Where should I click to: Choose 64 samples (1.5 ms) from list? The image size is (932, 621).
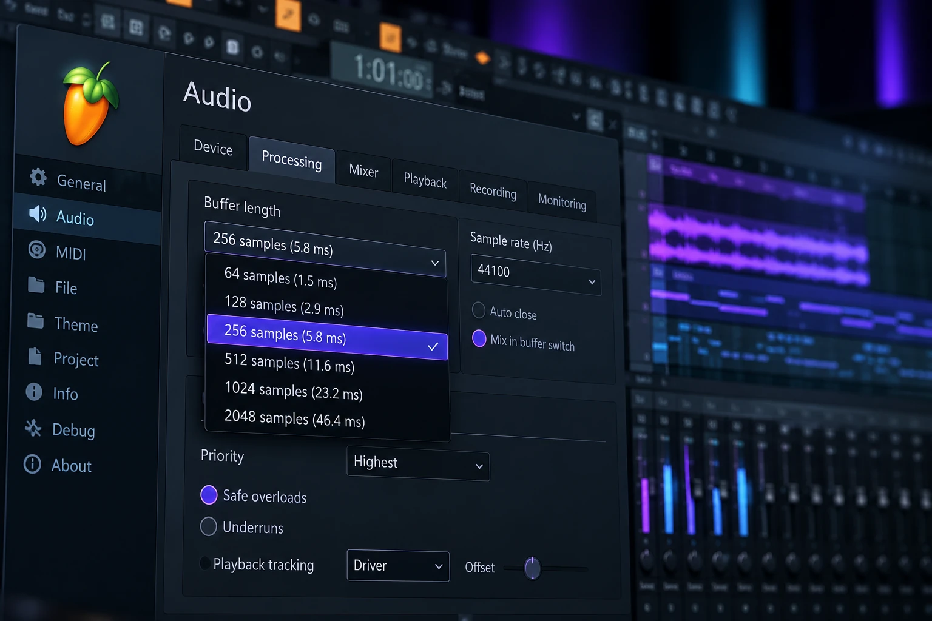pos(327,278)
